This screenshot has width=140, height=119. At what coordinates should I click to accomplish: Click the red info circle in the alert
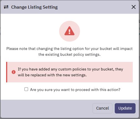14,72
